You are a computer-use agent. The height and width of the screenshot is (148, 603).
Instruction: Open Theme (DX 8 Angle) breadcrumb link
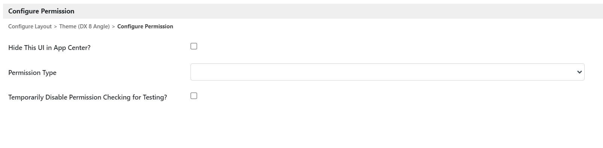point(84,26)
